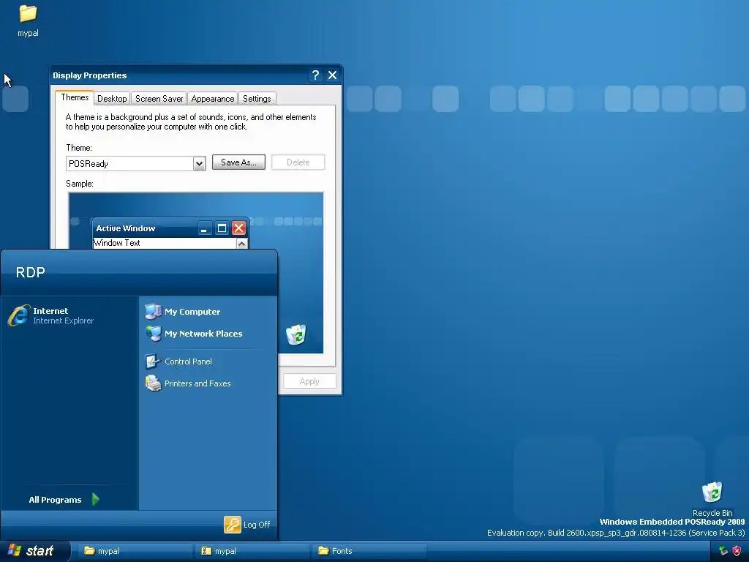The height and width of the screenshot is (562, 749).
Task: Switch to the Screen Saver tab
Action: click(x=159, y=99)
